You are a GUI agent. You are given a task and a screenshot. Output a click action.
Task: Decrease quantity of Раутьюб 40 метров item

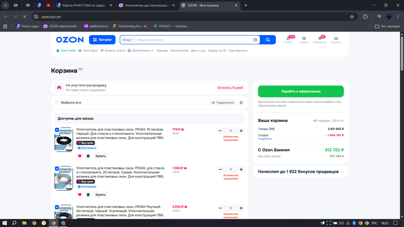point(220,208)
